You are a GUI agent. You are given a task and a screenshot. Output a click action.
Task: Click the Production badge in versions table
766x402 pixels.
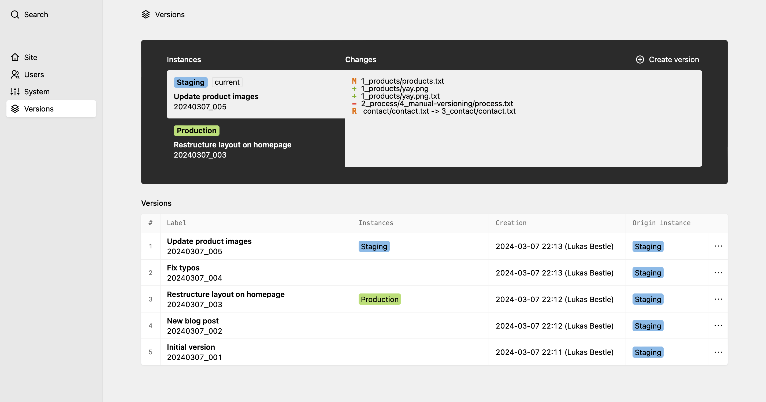tap(380, 299)
